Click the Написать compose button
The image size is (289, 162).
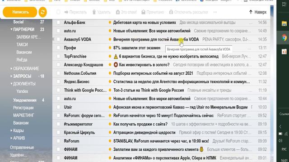pos(20,12)
